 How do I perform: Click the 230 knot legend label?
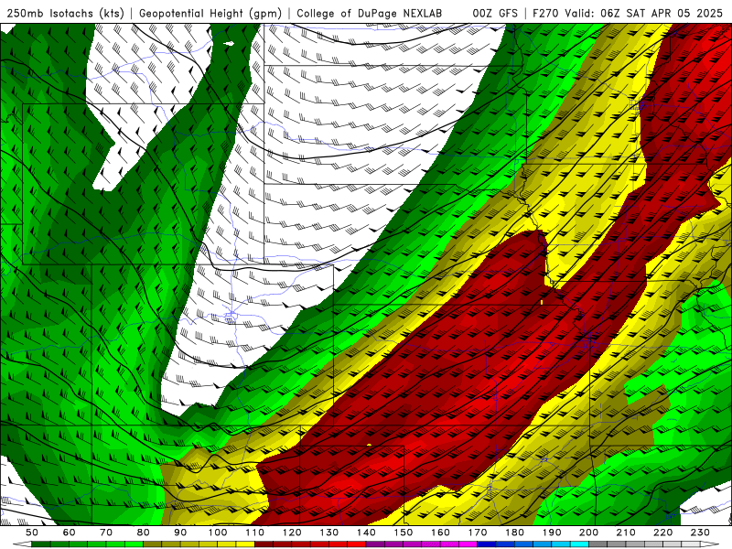pyautogui.click(x=700, y=533)
